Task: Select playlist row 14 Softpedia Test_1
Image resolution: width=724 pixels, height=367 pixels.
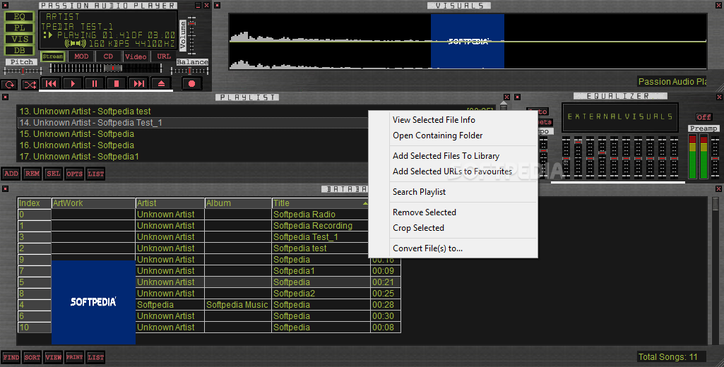Action: coord(256,122)
